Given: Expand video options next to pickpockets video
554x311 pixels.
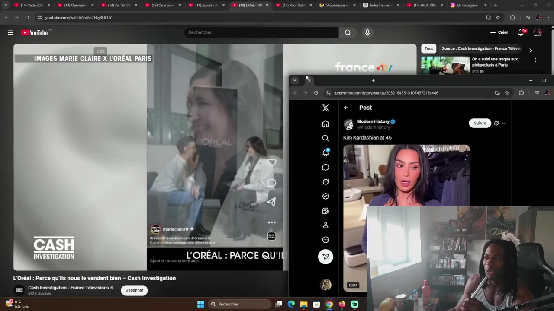Looking at the screenshot, I should click(535, 60).
